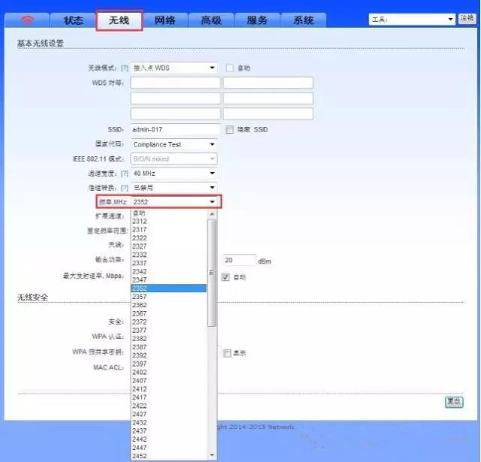Select frequency 2347 in the list
The width and height of the screenshot is (481, 462).
(168, 279)
